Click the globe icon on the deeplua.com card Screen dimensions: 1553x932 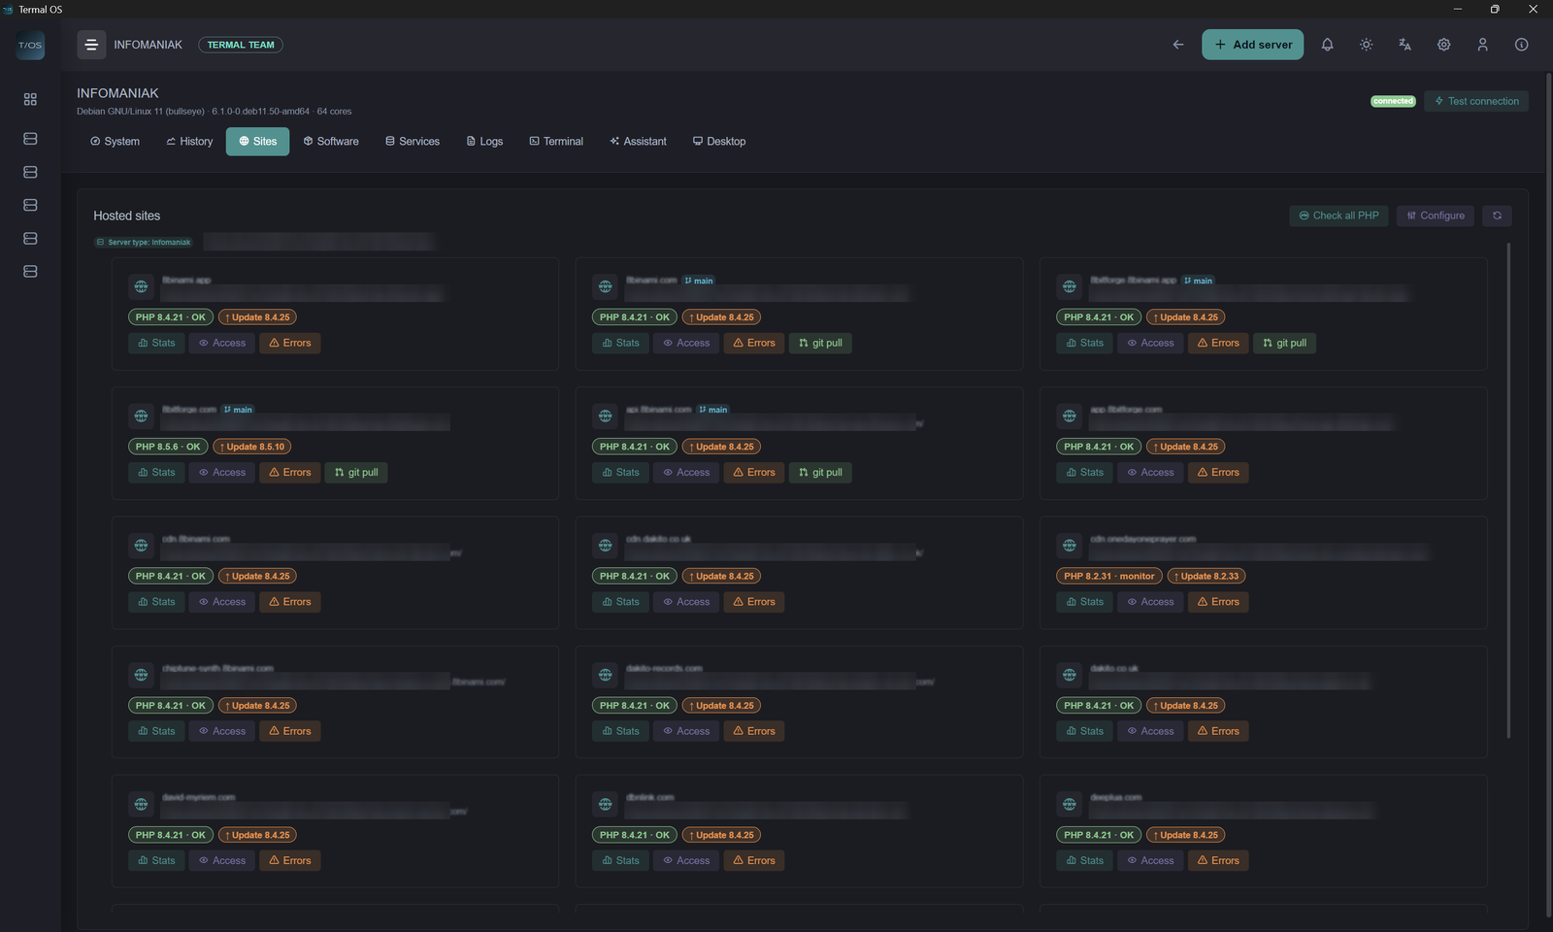[1069, 804]
